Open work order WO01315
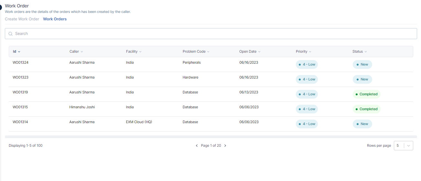 (x=20, y=107)
